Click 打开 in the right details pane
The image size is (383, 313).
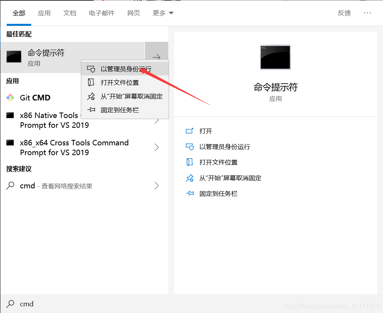tap(206, 131)
